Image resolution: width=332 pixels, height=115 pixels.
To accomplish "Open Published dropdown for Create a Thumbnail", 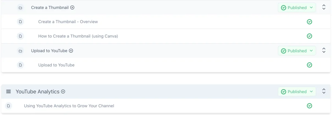I will [x=297, y=8].
